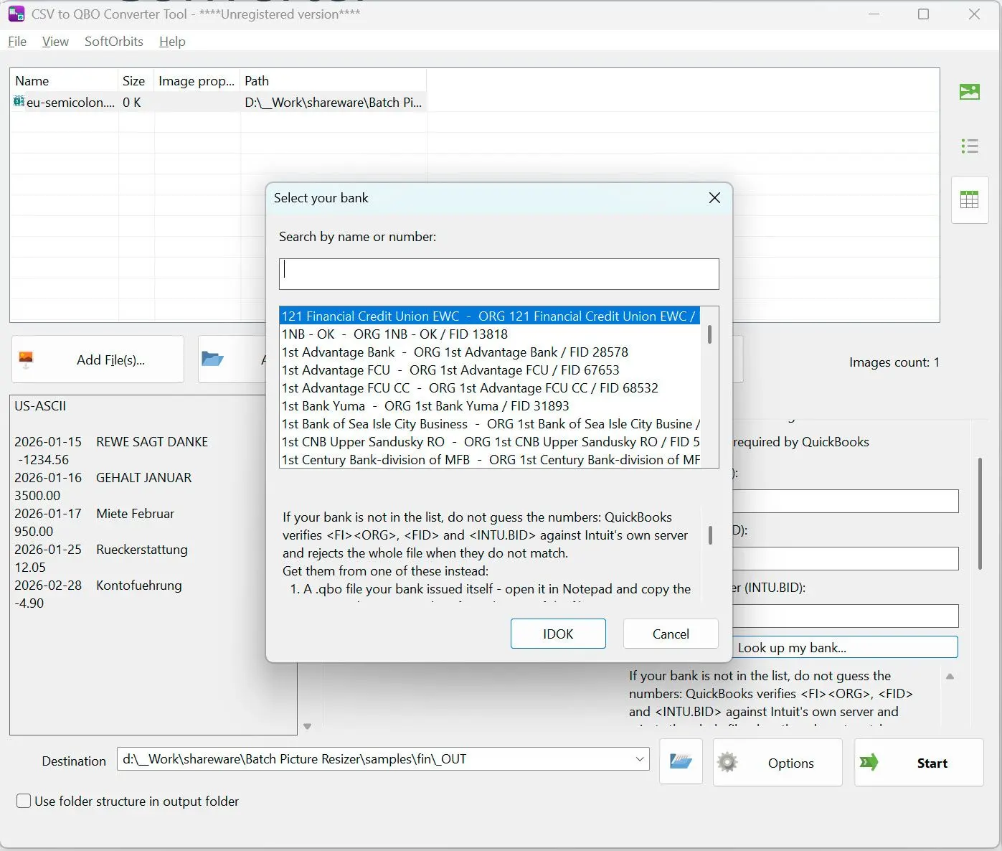The height and width of the screenshot is (851, 1002).
Task: Click the eu-semicolon file icon in list
Action: click(19, 102)
